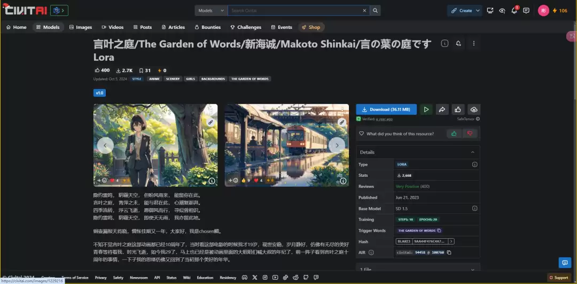
Task: Open the Challenges nav item
Action: [x=246, y=27]
